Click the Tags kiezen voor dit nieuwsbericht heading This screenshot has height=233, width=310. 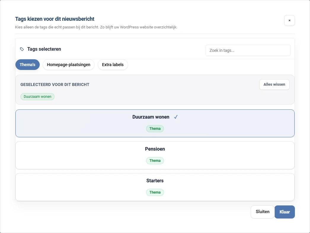pos(55,19)
